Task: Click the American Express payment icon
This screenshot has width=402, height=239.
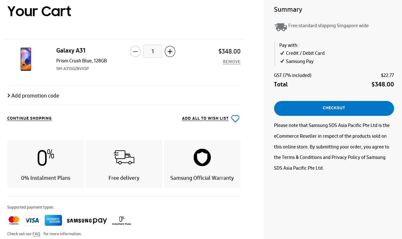Action: point(53,220)
